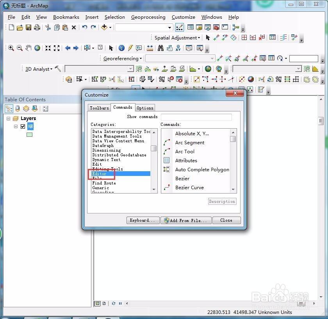The image size is (328, 319).
Task: Open the Geoprocessing menu
Action: pos(148,17)
